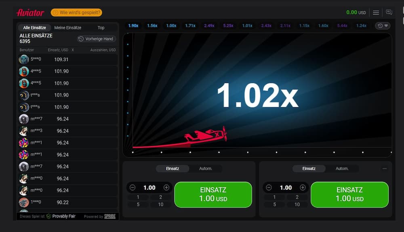The width and height of the screenshot is (404, 232).
Task: Place bet with left green EINSATZ button
Action: tap(213, 195)
